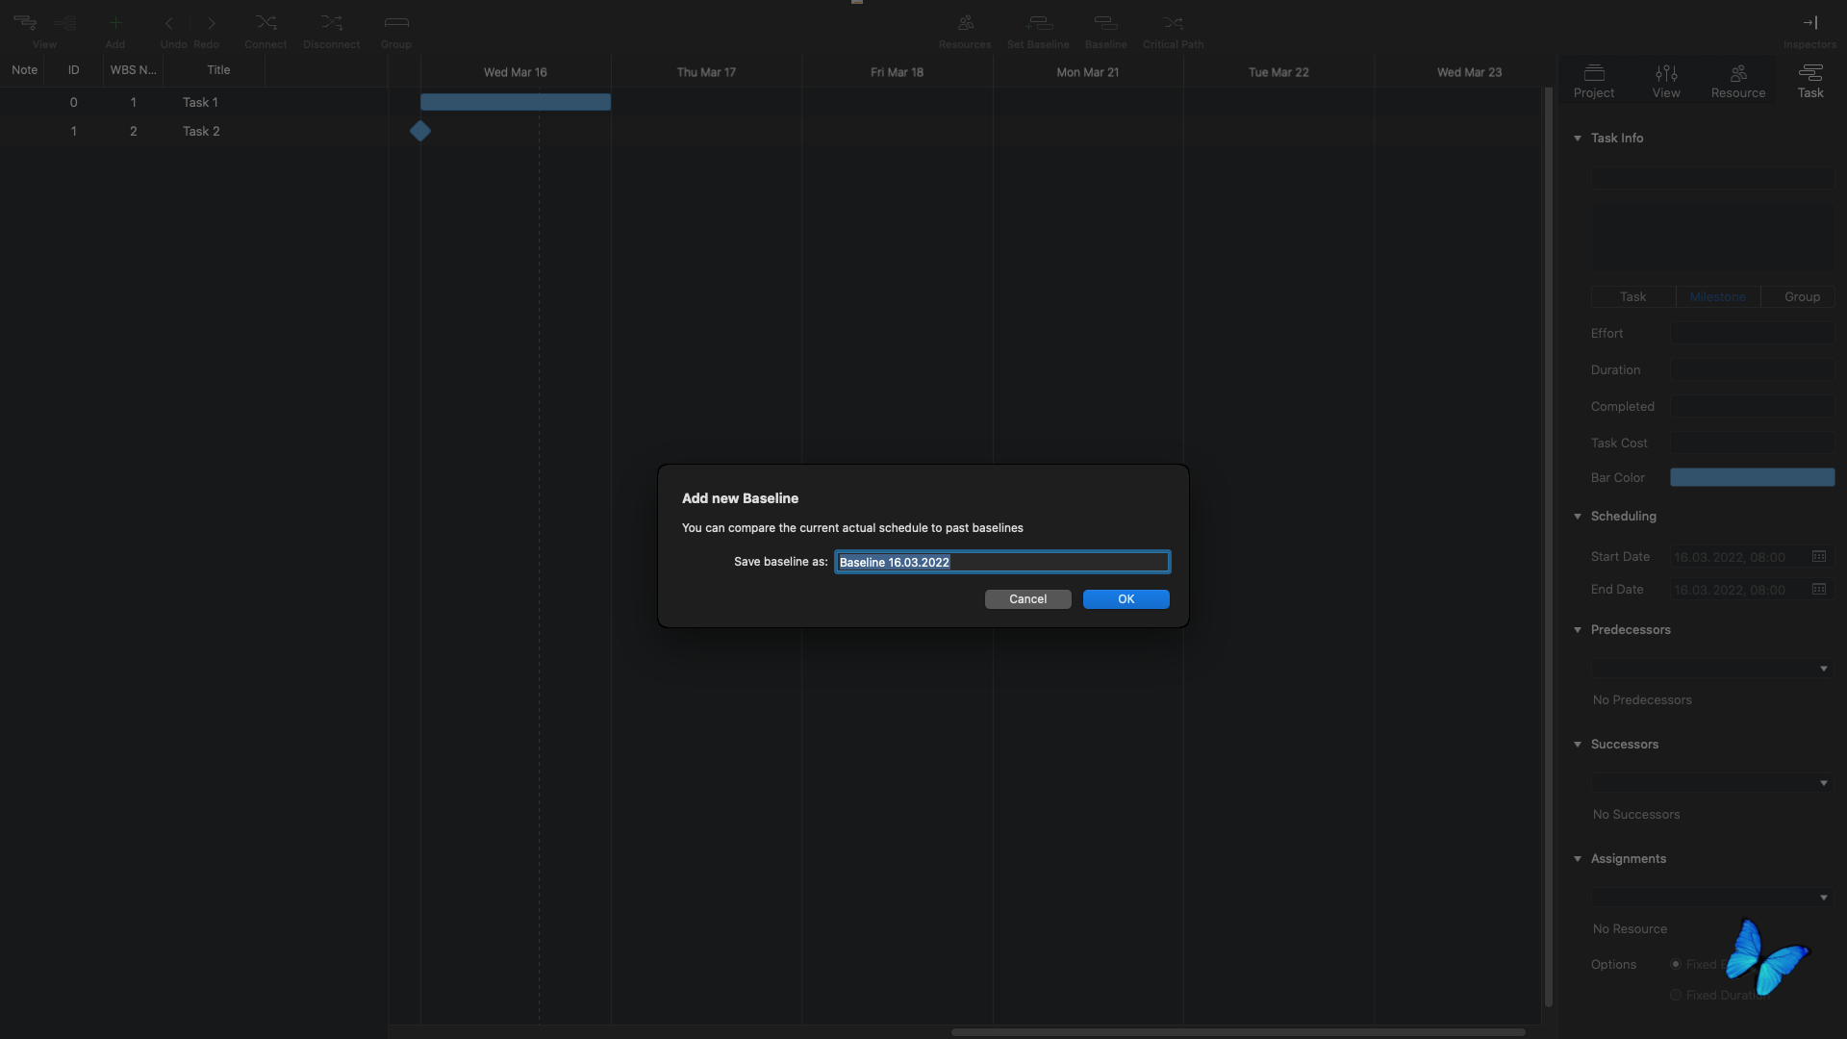
Task: Click the Connect tasks toolbar icon
Action: 266,23
